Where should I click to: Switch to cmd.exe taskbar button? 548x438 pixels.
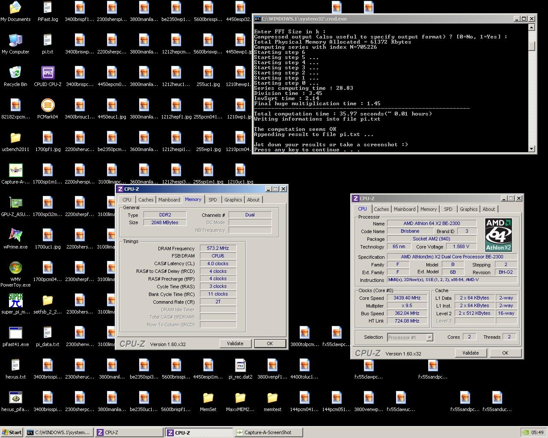click(59, 432)
